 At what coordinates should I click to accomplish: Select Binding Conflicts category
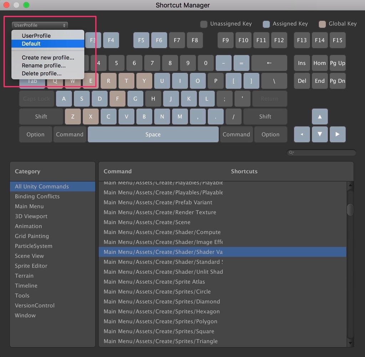point(53,196)
